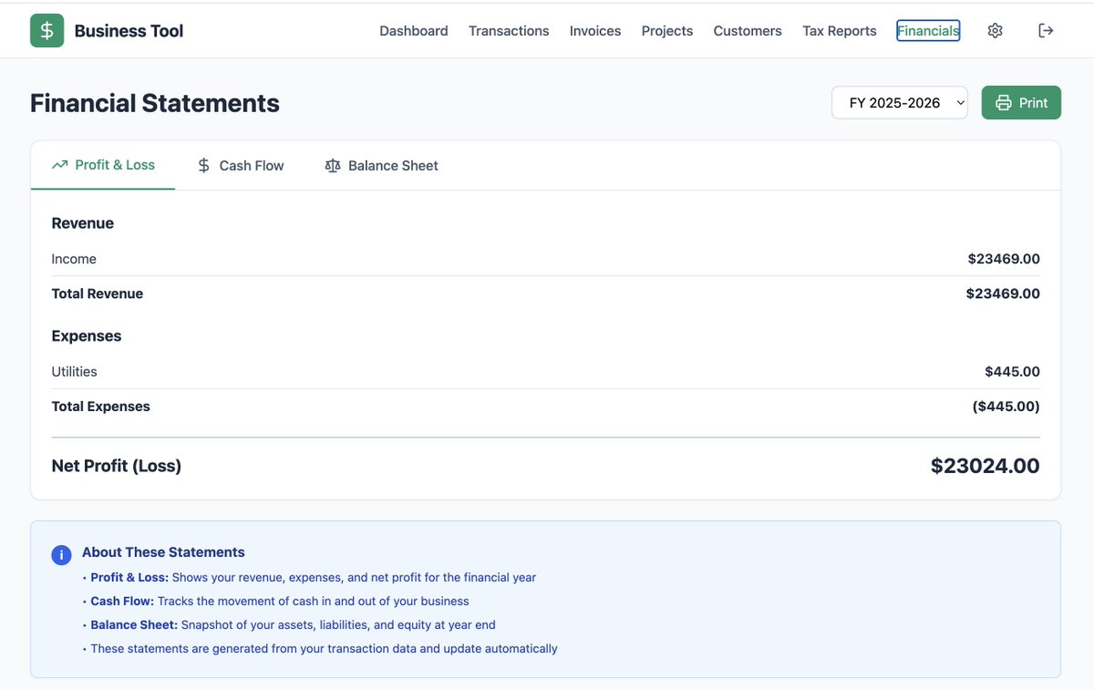Screen dimensions: 1094x690
Task: Click the Income amount $23469.00
Action: pos(1004,259)
